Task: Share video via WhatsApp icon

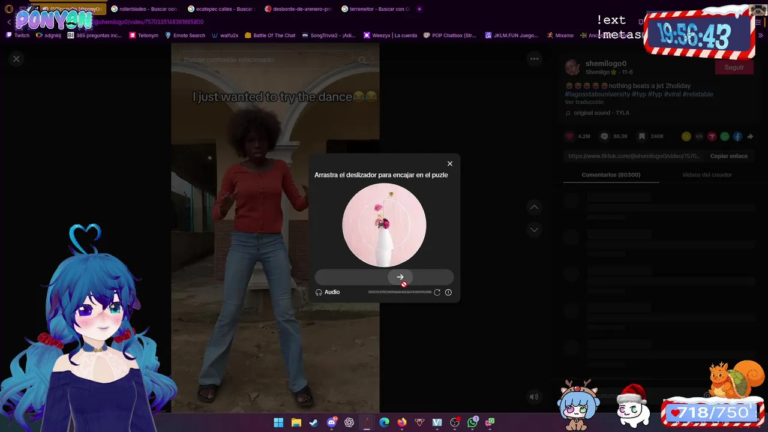Action: click(724, 136)
